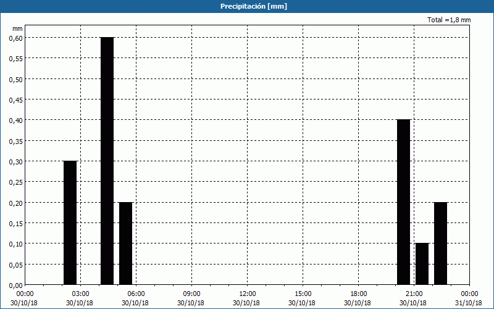Click the 31/10/18 date label
Image resolution: width=494 pixels, height=309 pixels.
point(469,303)
